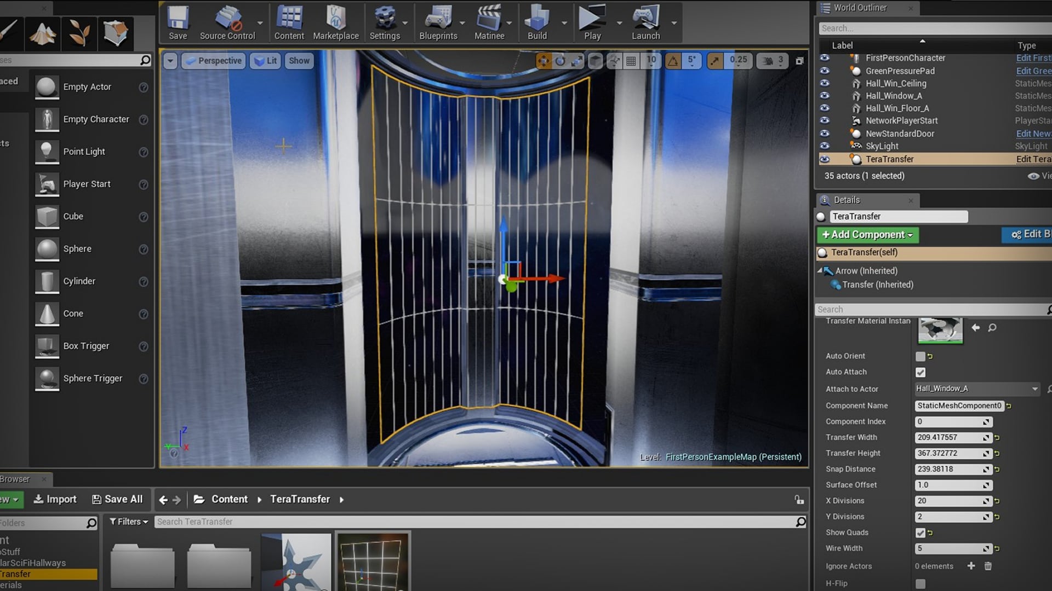
Task: Browse to Transfer Material asset magnifier
Action: 992,327
